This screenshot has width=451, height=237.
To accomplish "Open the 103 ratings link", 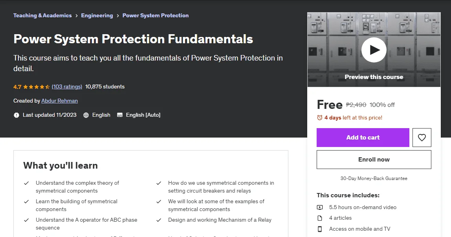I will coord(67,86).
